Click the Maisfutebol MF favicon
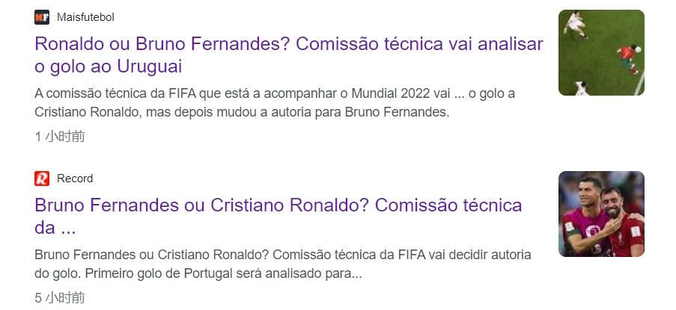The height and width of the screenshot is (310, 676). coord(42,17)
